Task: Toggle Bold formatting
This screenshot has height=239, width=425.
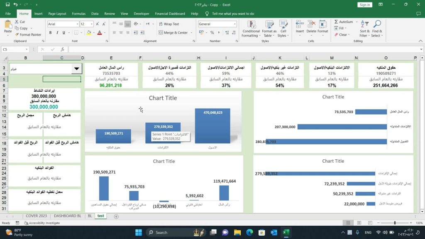Action: [50, 32]
